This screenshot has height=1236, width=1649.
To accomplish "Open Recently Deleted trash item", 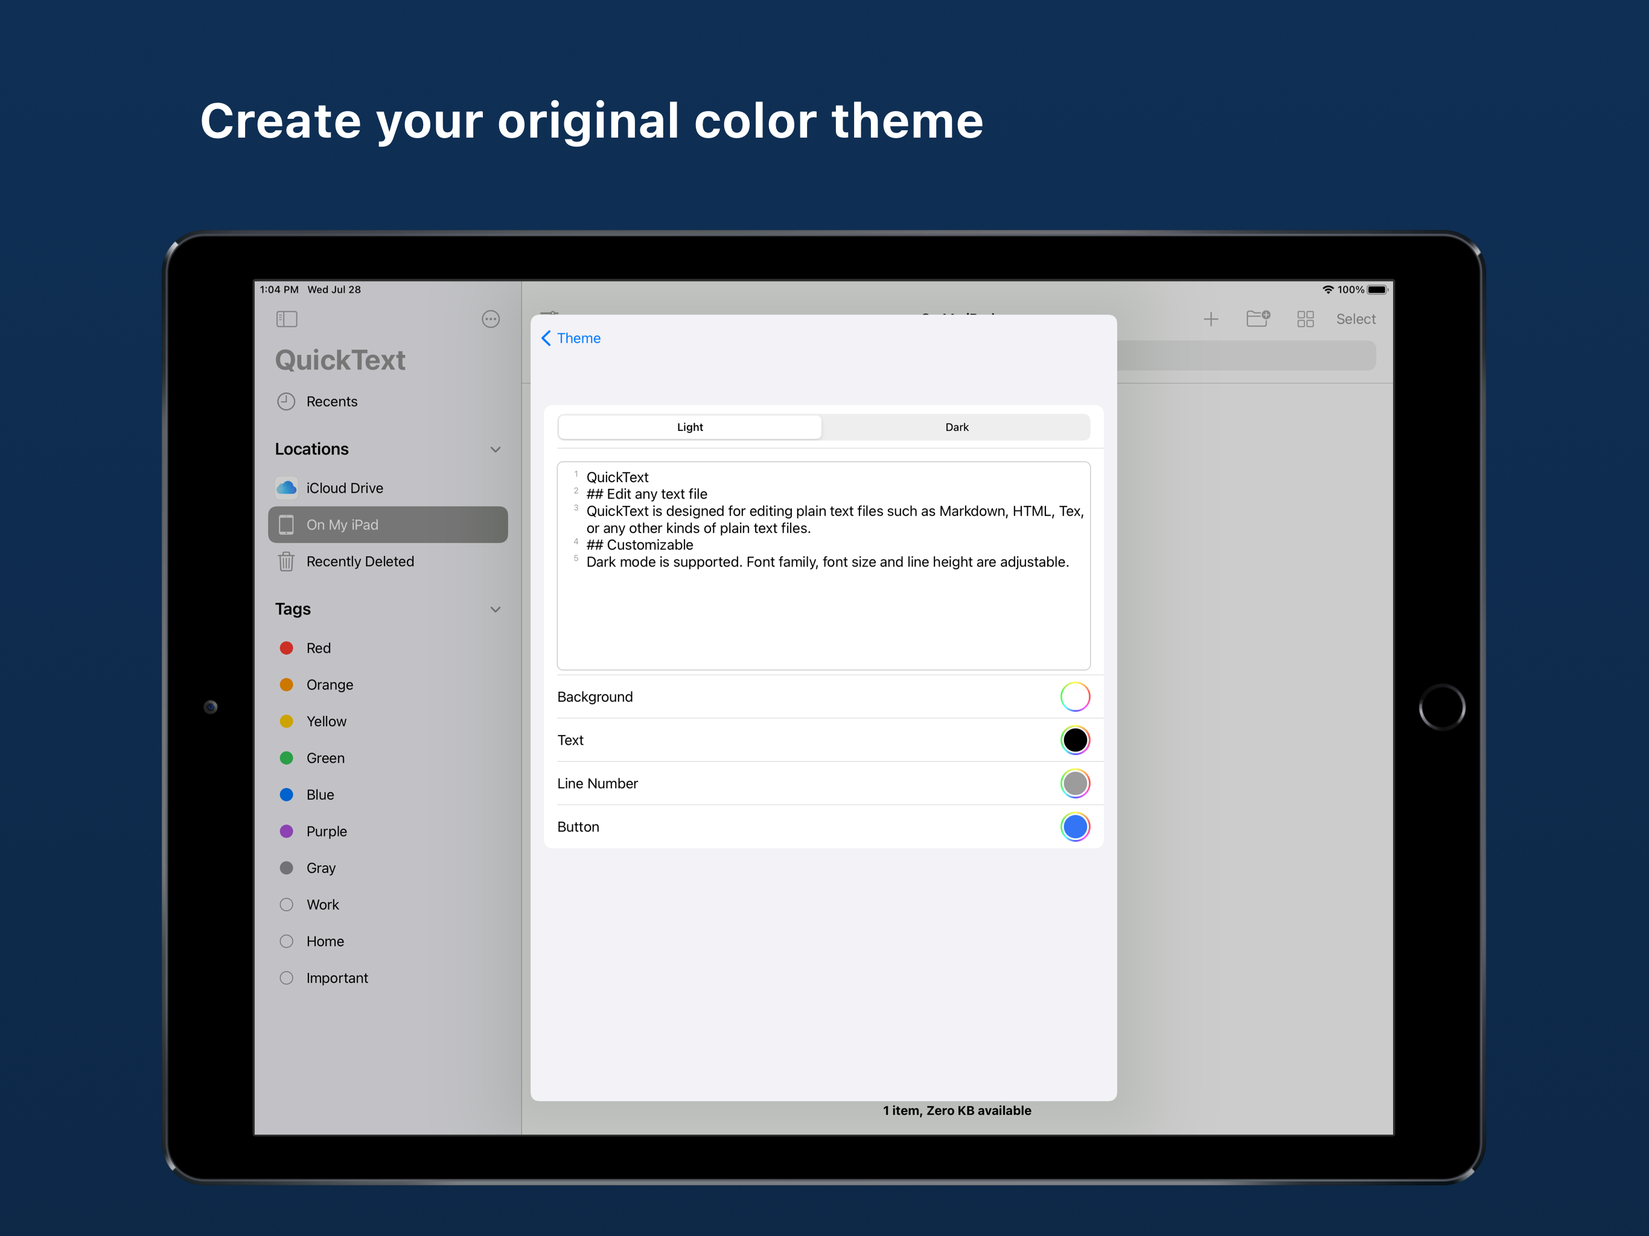I will click(x=359, y=561).
